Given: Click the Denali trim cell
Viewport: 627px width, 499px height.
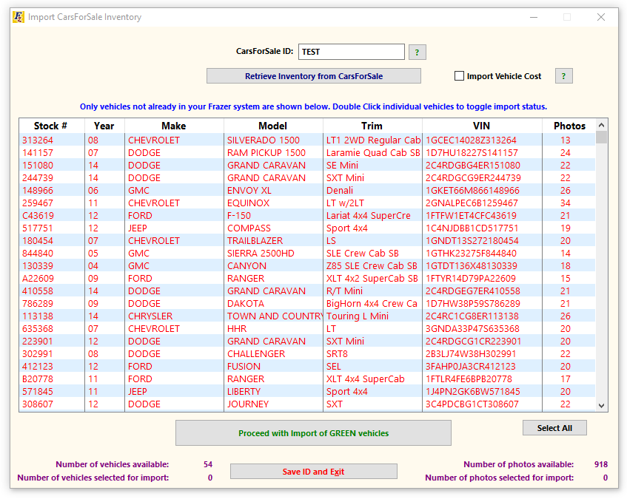Looking at the screenshot, I should [340, 191].
